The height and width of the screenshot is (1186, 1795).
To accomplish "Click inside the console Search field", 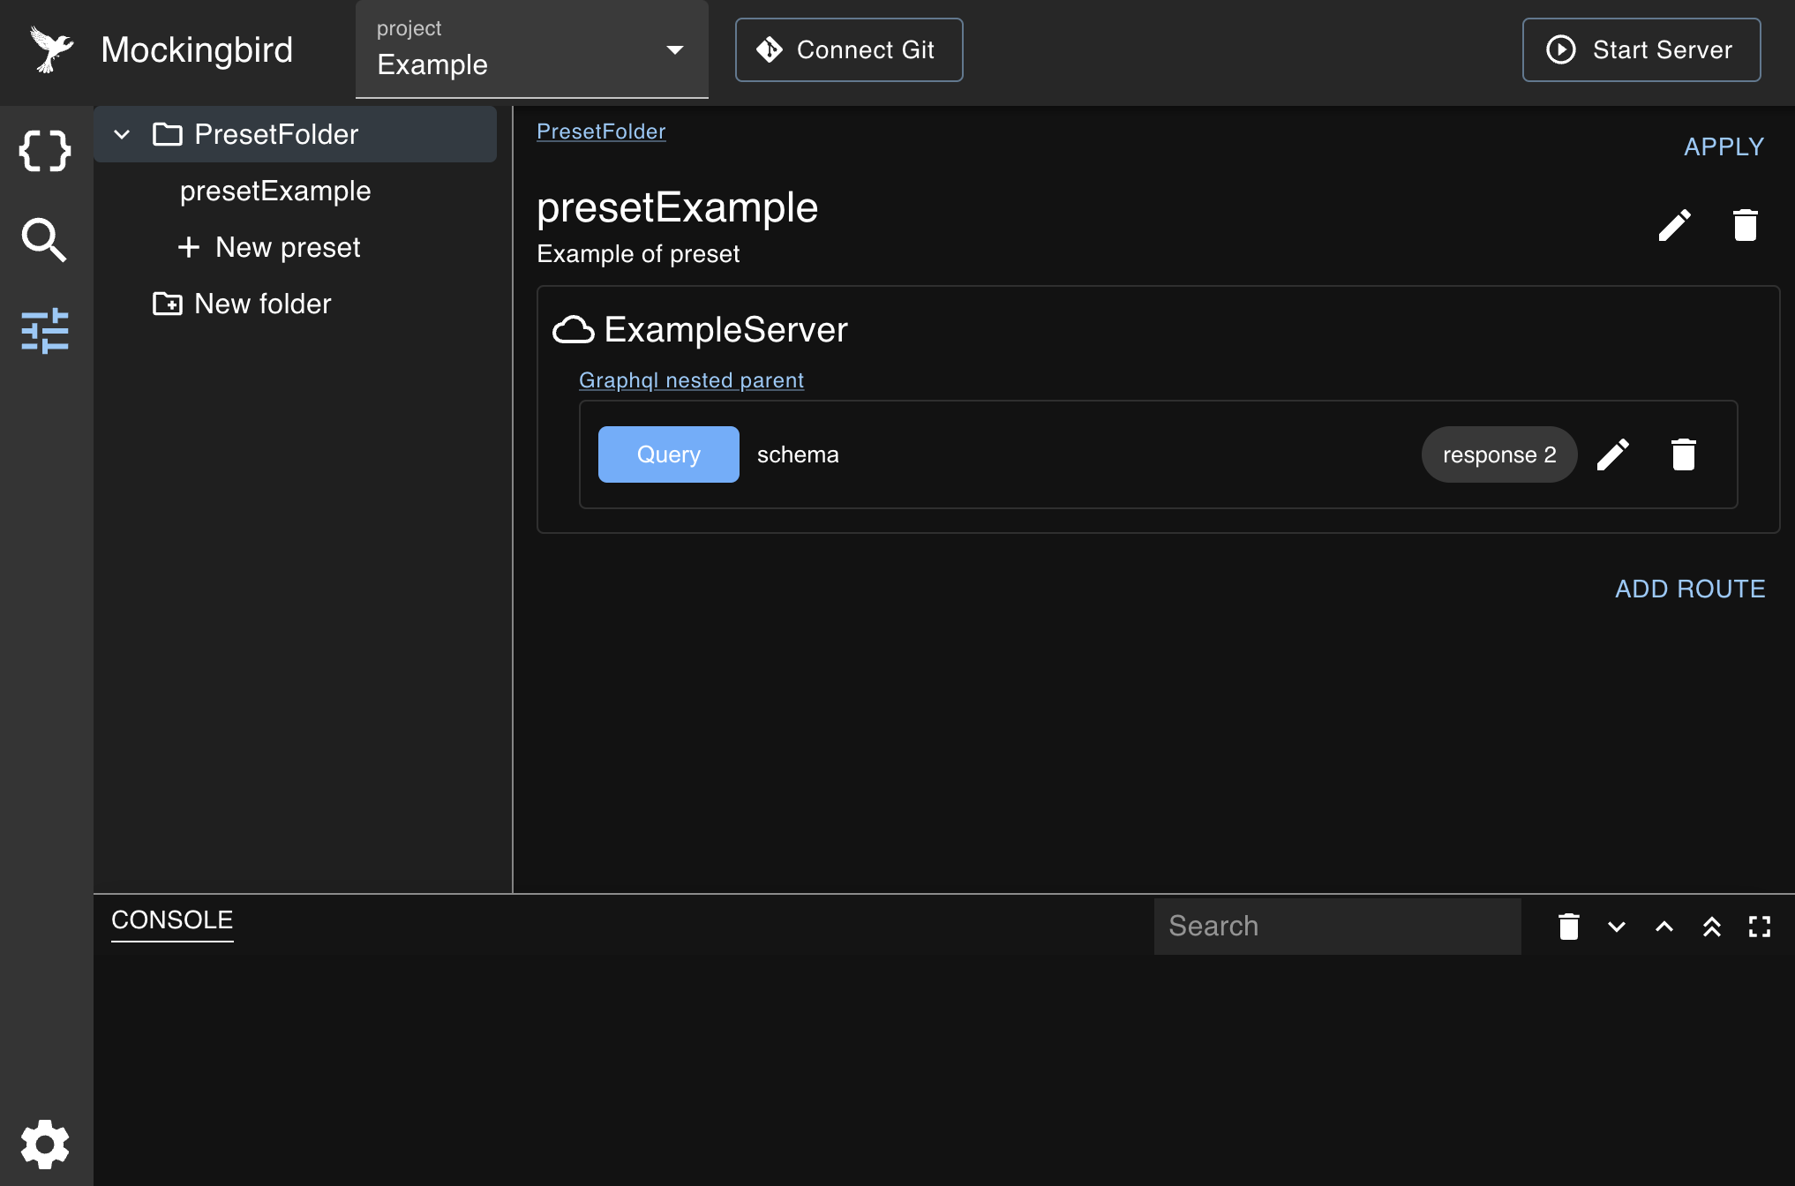I will pyautogui.click(x=1337, y=926).
